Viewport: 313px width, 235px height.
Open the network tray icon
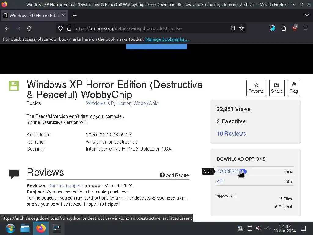tap(240, 228)
